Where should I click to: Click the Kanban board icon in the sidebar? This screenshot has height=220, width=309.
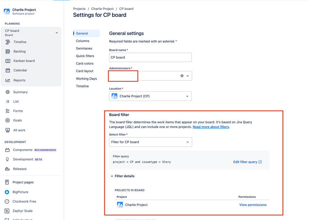pos(8,61)
